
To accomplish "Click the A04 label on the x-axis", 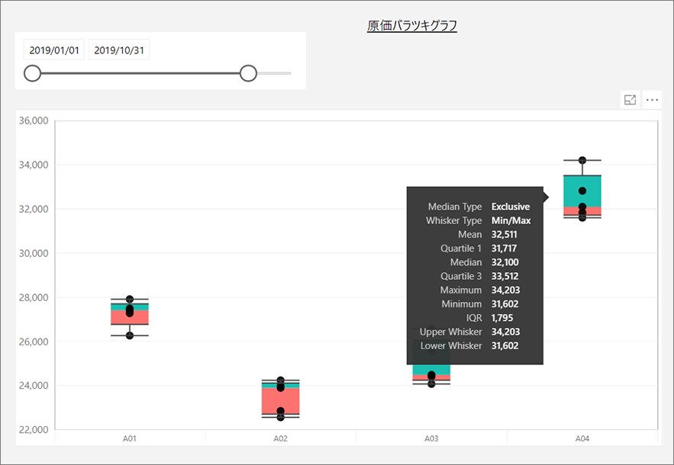I will point(582,438).
